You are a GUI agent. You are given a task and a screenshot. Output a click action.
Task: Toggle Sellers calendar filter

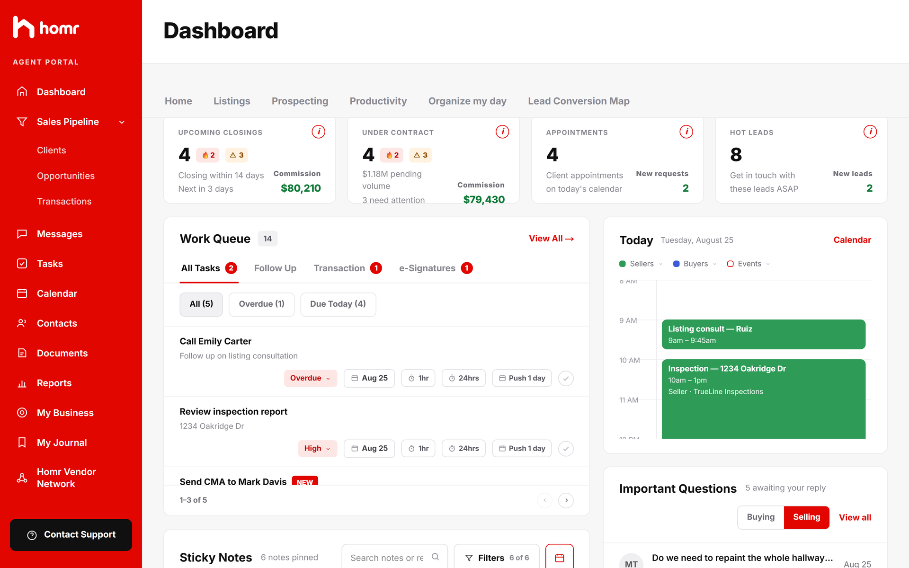(641, 264)
